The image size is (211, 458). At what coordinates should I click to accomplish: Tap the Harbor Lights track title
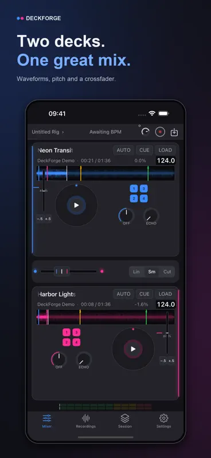pyautogui.click(x=57, y=294)
